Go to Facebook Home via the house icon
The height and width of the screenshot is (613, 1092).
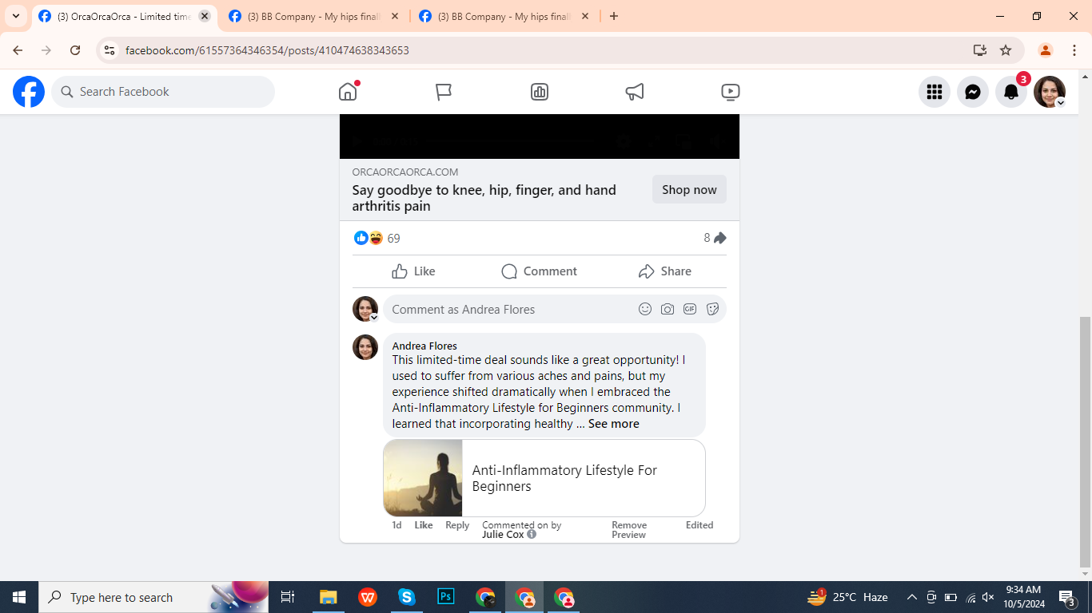[348, 92]
